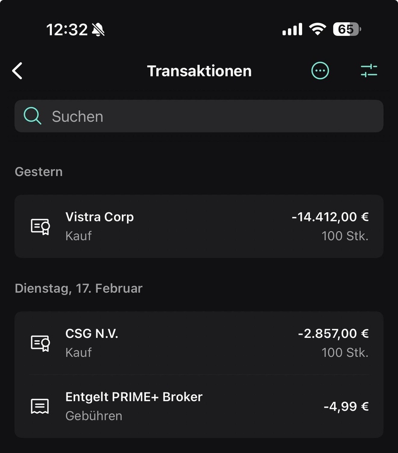Image resolution: width=398 pixels, height=453 pixels.
Task: Tap the -4,99 € fee amount
Action: pos(346,406)
